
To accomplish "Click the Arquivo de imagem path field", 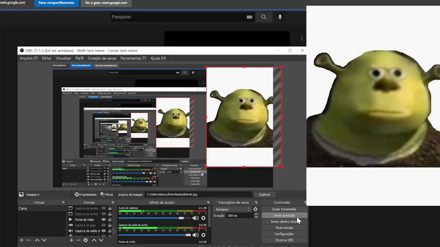I will tap(198, 194).
